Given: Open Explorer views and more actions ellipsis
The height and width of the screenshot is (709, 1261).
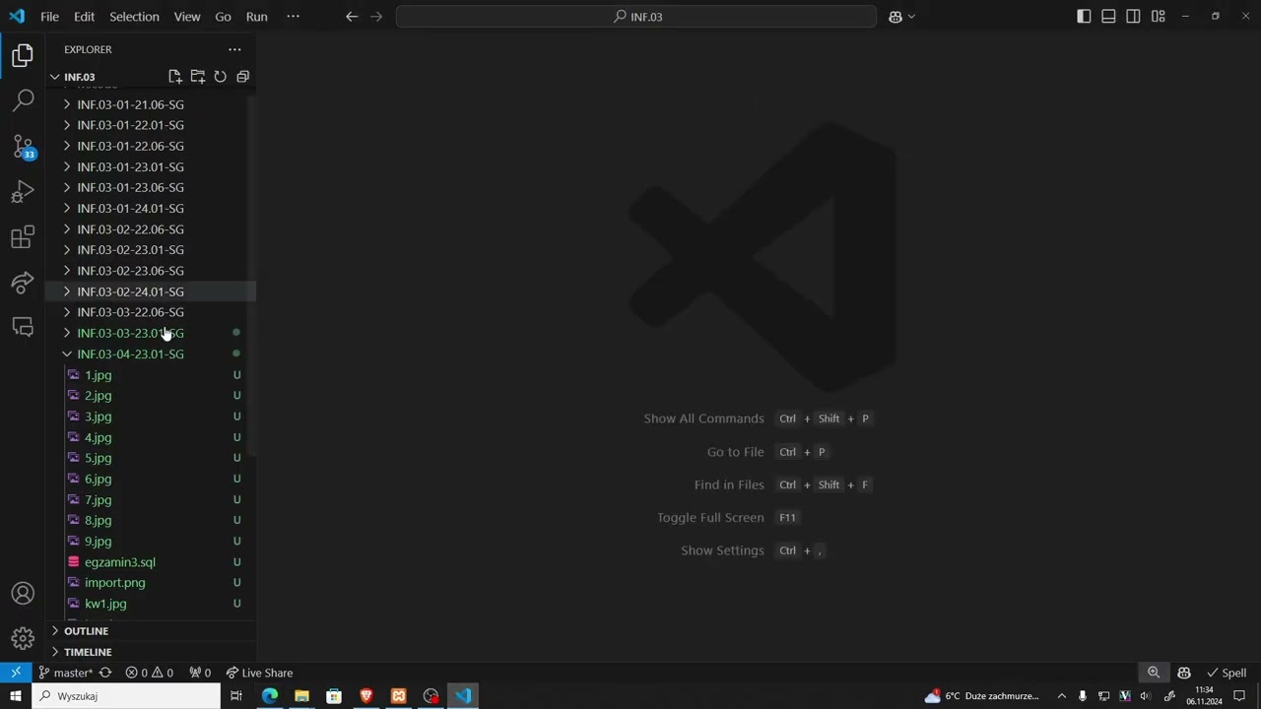Looking at the screenshot, I should tap(234, 49).
